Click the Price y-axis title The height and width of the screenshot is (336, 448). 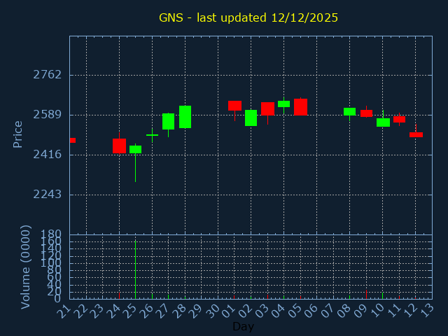18,134
